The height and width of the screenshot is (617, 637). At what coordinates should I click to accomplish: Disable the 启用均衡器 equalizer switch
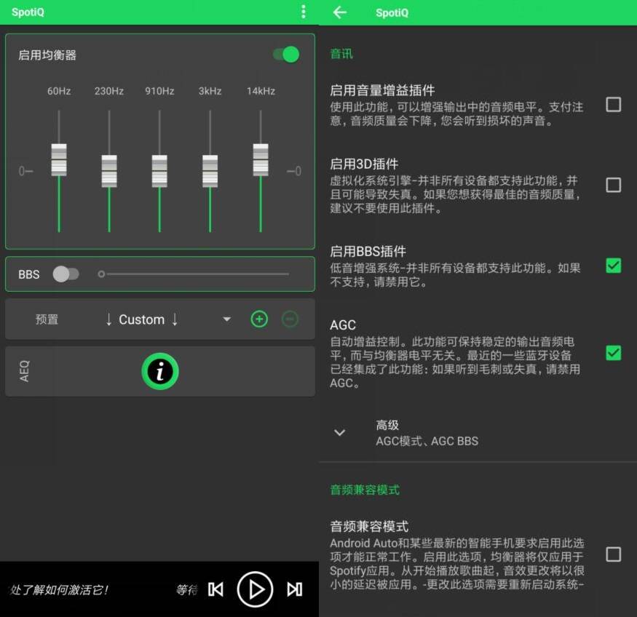point(285,55)
